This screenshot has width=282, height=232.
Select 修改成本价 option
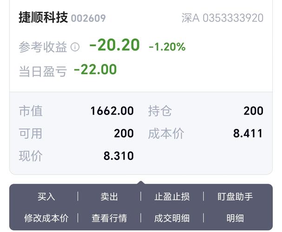46,218
